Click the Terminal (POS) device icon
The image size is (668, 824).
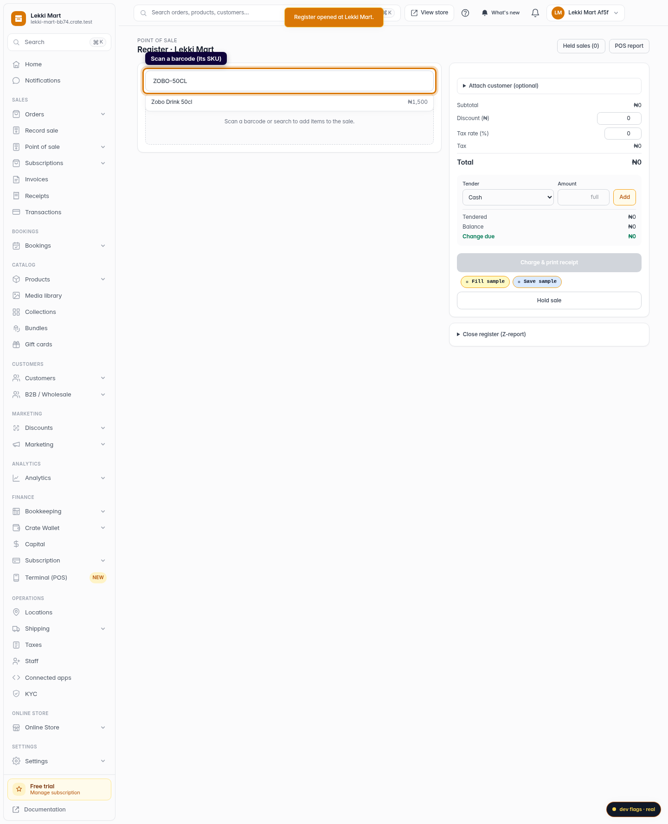(16, 577)
